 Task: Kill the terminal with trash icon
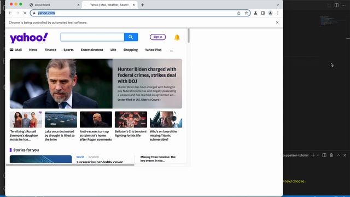tap(331, 155)
